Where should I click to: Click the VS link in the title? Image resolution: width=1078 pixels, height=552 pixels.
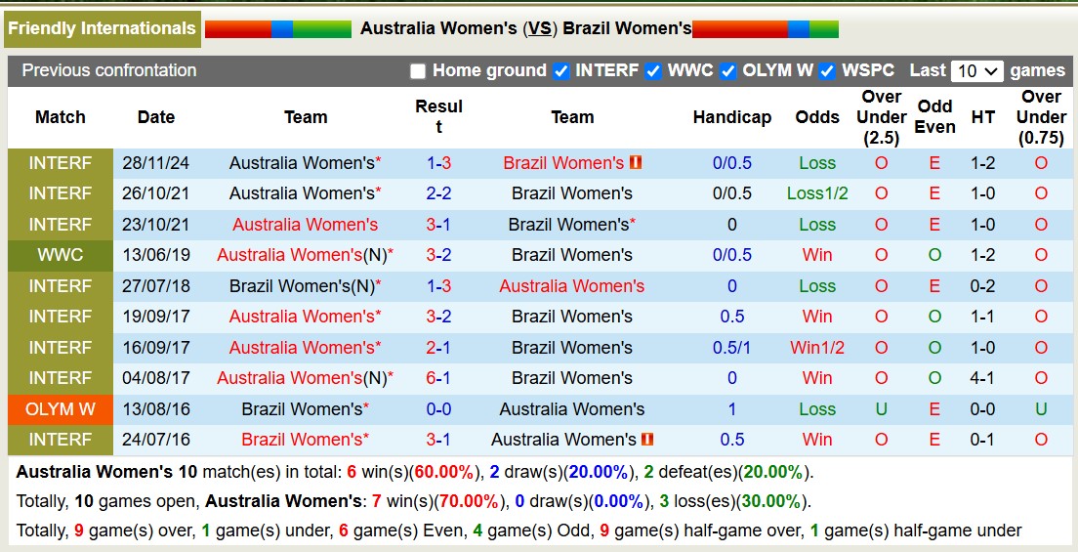click(540, 28)
